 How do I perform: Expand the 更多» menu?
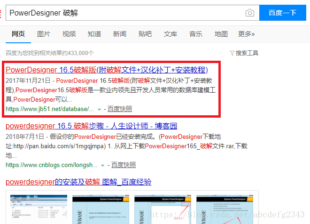[x=246, y=34]
